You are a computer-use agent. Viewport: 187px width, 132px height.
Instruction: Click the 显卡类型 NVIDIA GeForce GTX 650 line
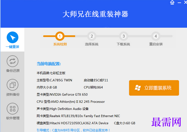[62, 94]
